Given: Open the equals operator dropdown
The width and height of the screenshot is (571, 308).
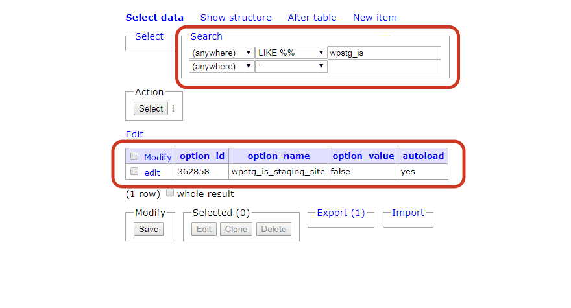Looking at the screenshot, I should tap(291, 66).
